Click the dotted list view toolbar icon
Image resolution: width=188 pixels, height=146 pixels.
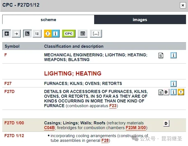27,34
